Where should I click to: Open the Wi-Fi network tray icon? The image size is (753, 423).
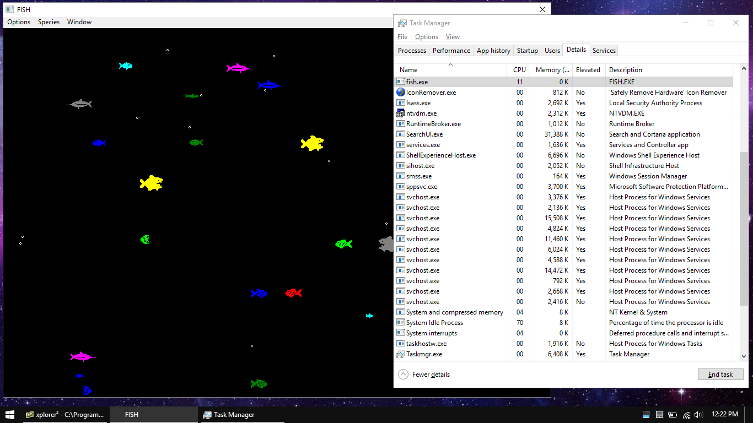pos(686,414)
